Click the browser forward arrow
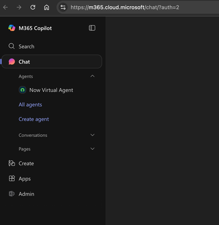 coord(19,7)
